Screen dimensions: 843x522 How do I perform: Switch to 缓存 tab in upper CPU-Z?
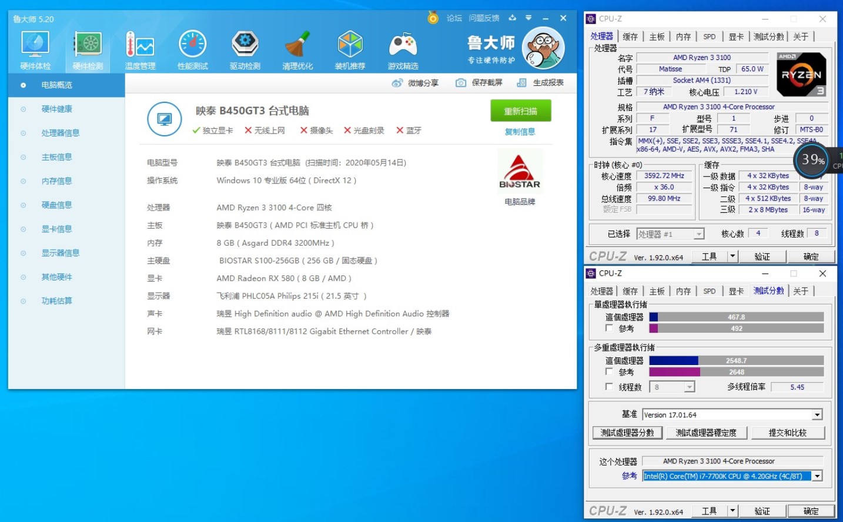click(630, 36)
